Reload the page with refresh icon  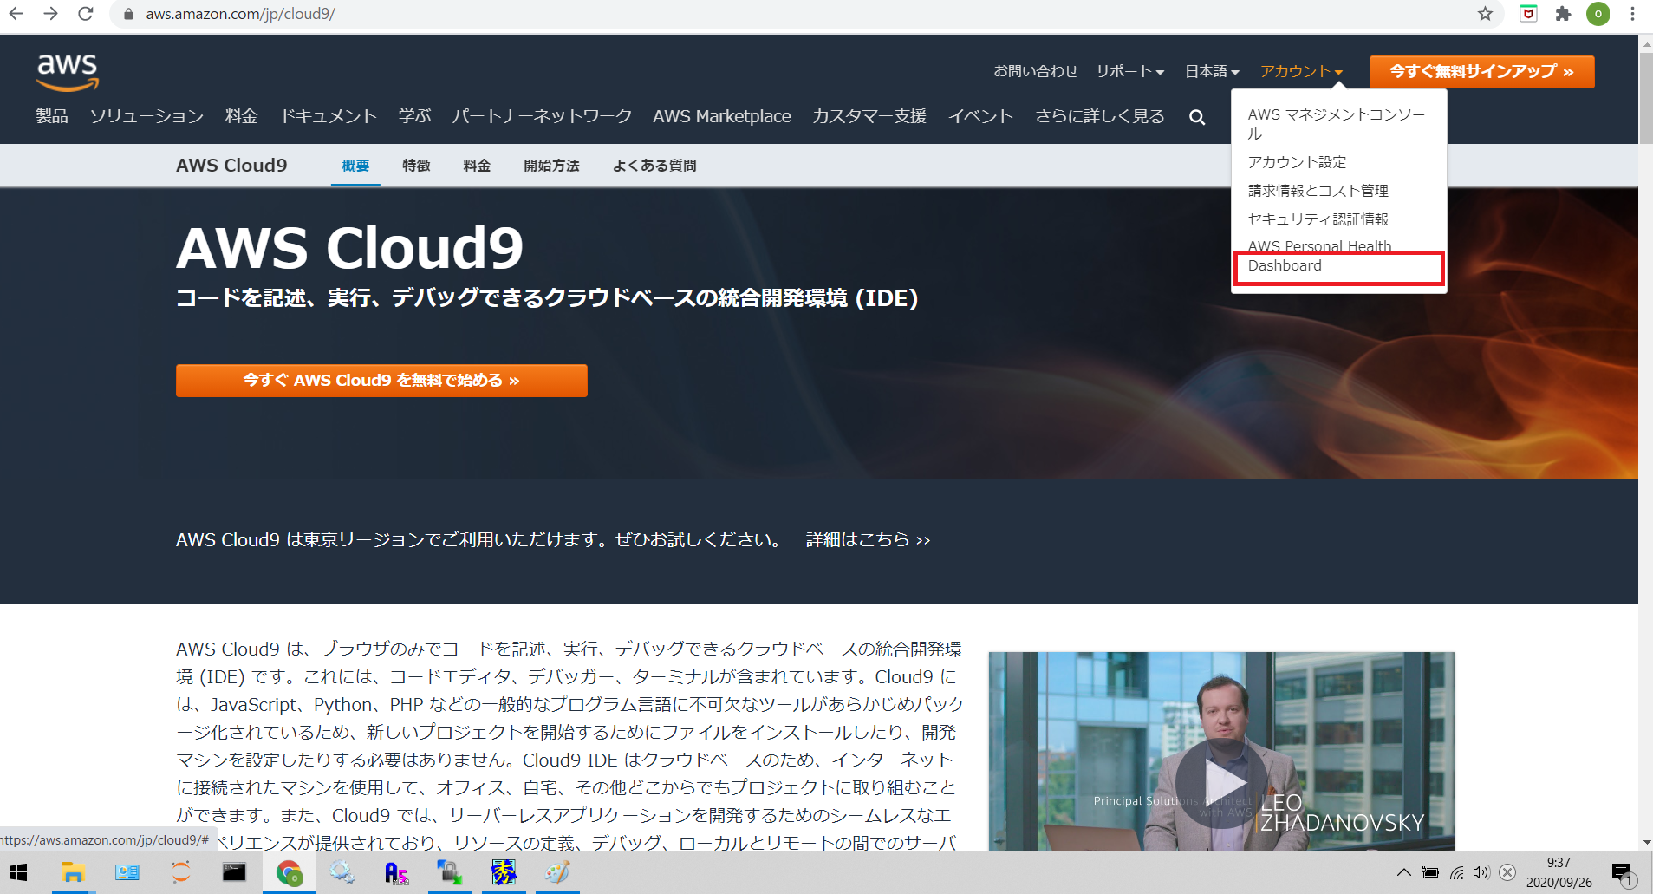pos(85,14)
